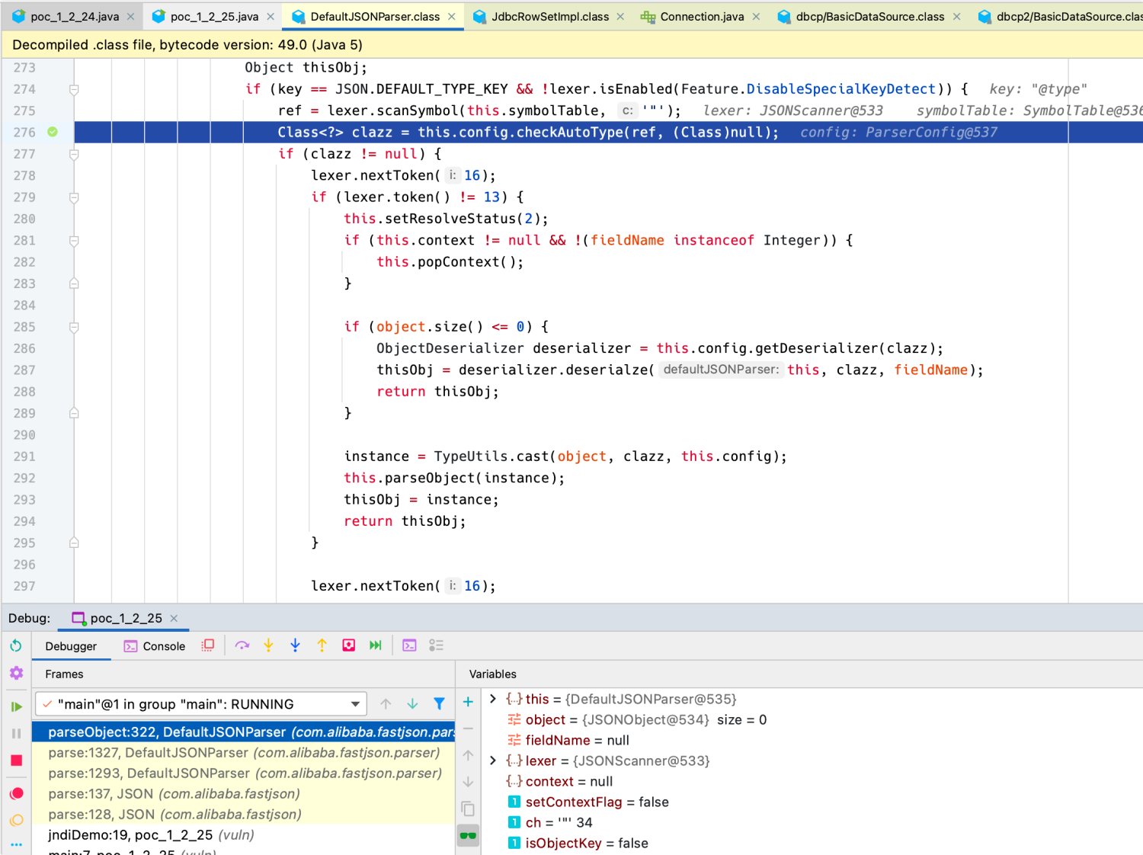This screenshot has height=855, width=1143.
Task: Close the poc_1_2_25 debug session tab
Action: pos(174,618)
